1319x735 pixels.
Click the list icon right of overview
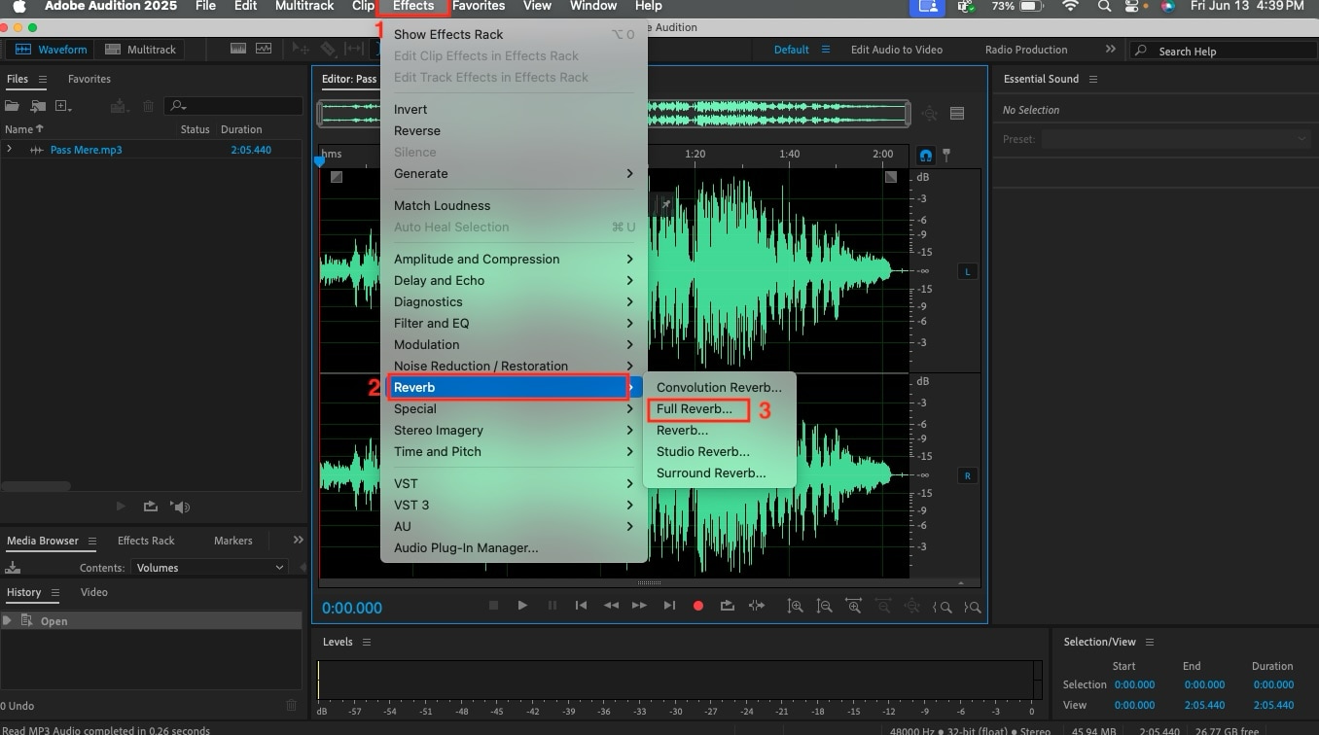click(957, 114)
